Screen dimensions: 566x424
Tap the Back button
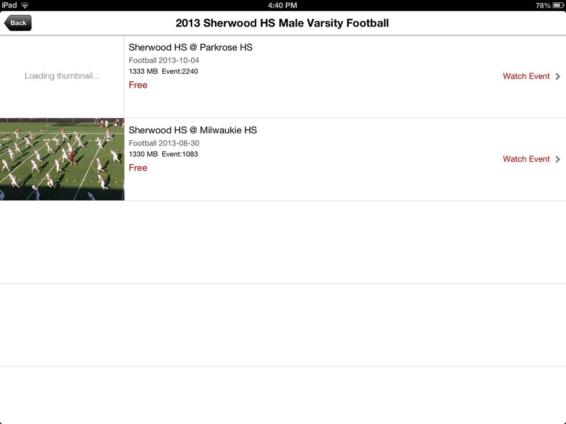(x=18, y=23)
